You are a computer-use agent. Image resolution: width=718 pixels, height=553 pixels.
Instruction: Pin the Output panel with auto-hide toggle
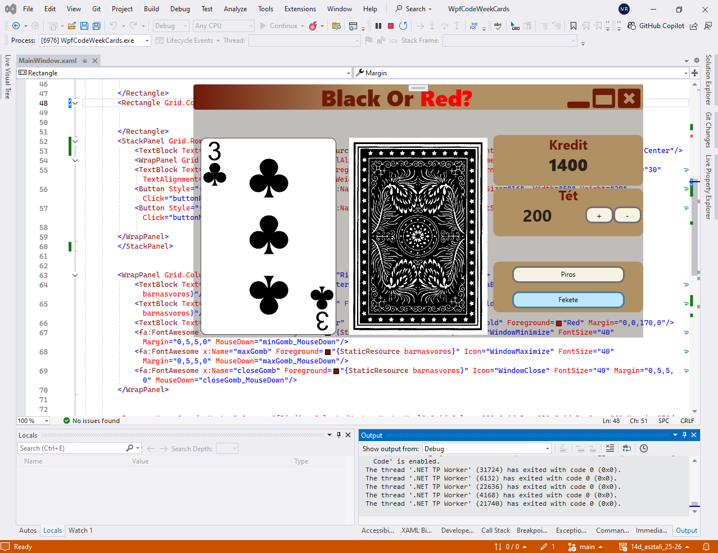(684, 435)
